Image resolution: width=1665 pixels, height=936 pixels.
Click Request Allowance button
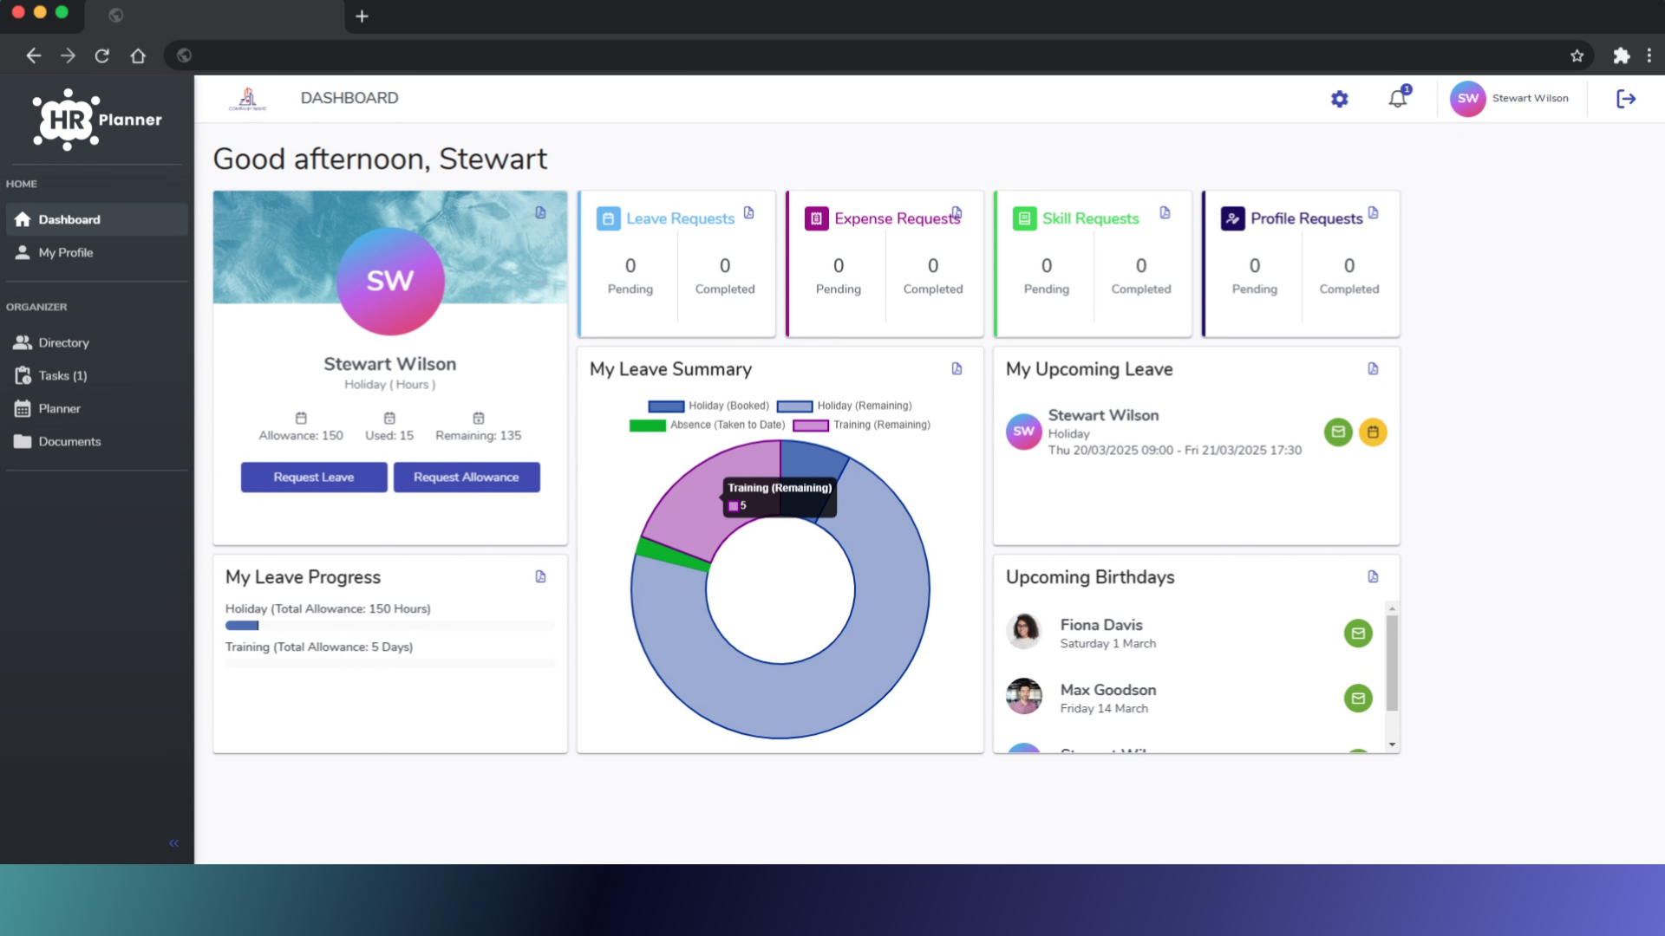coord(467,478)
